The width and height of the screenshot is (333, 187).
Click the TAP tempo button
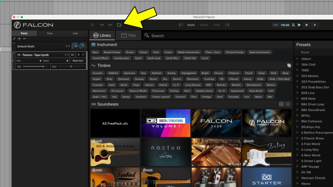coord(275,25)
